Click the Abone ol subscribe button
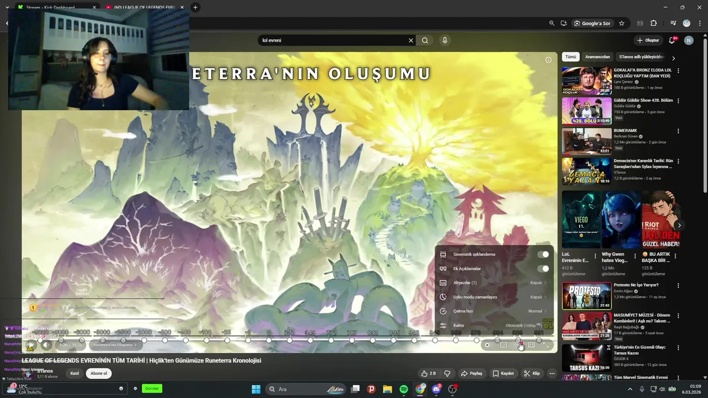 coord(98,374)
